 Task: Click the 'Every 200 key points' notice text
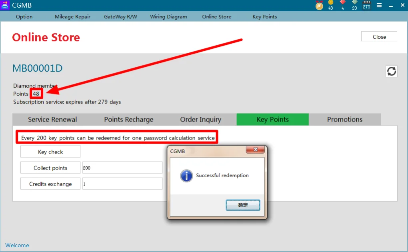118,138
